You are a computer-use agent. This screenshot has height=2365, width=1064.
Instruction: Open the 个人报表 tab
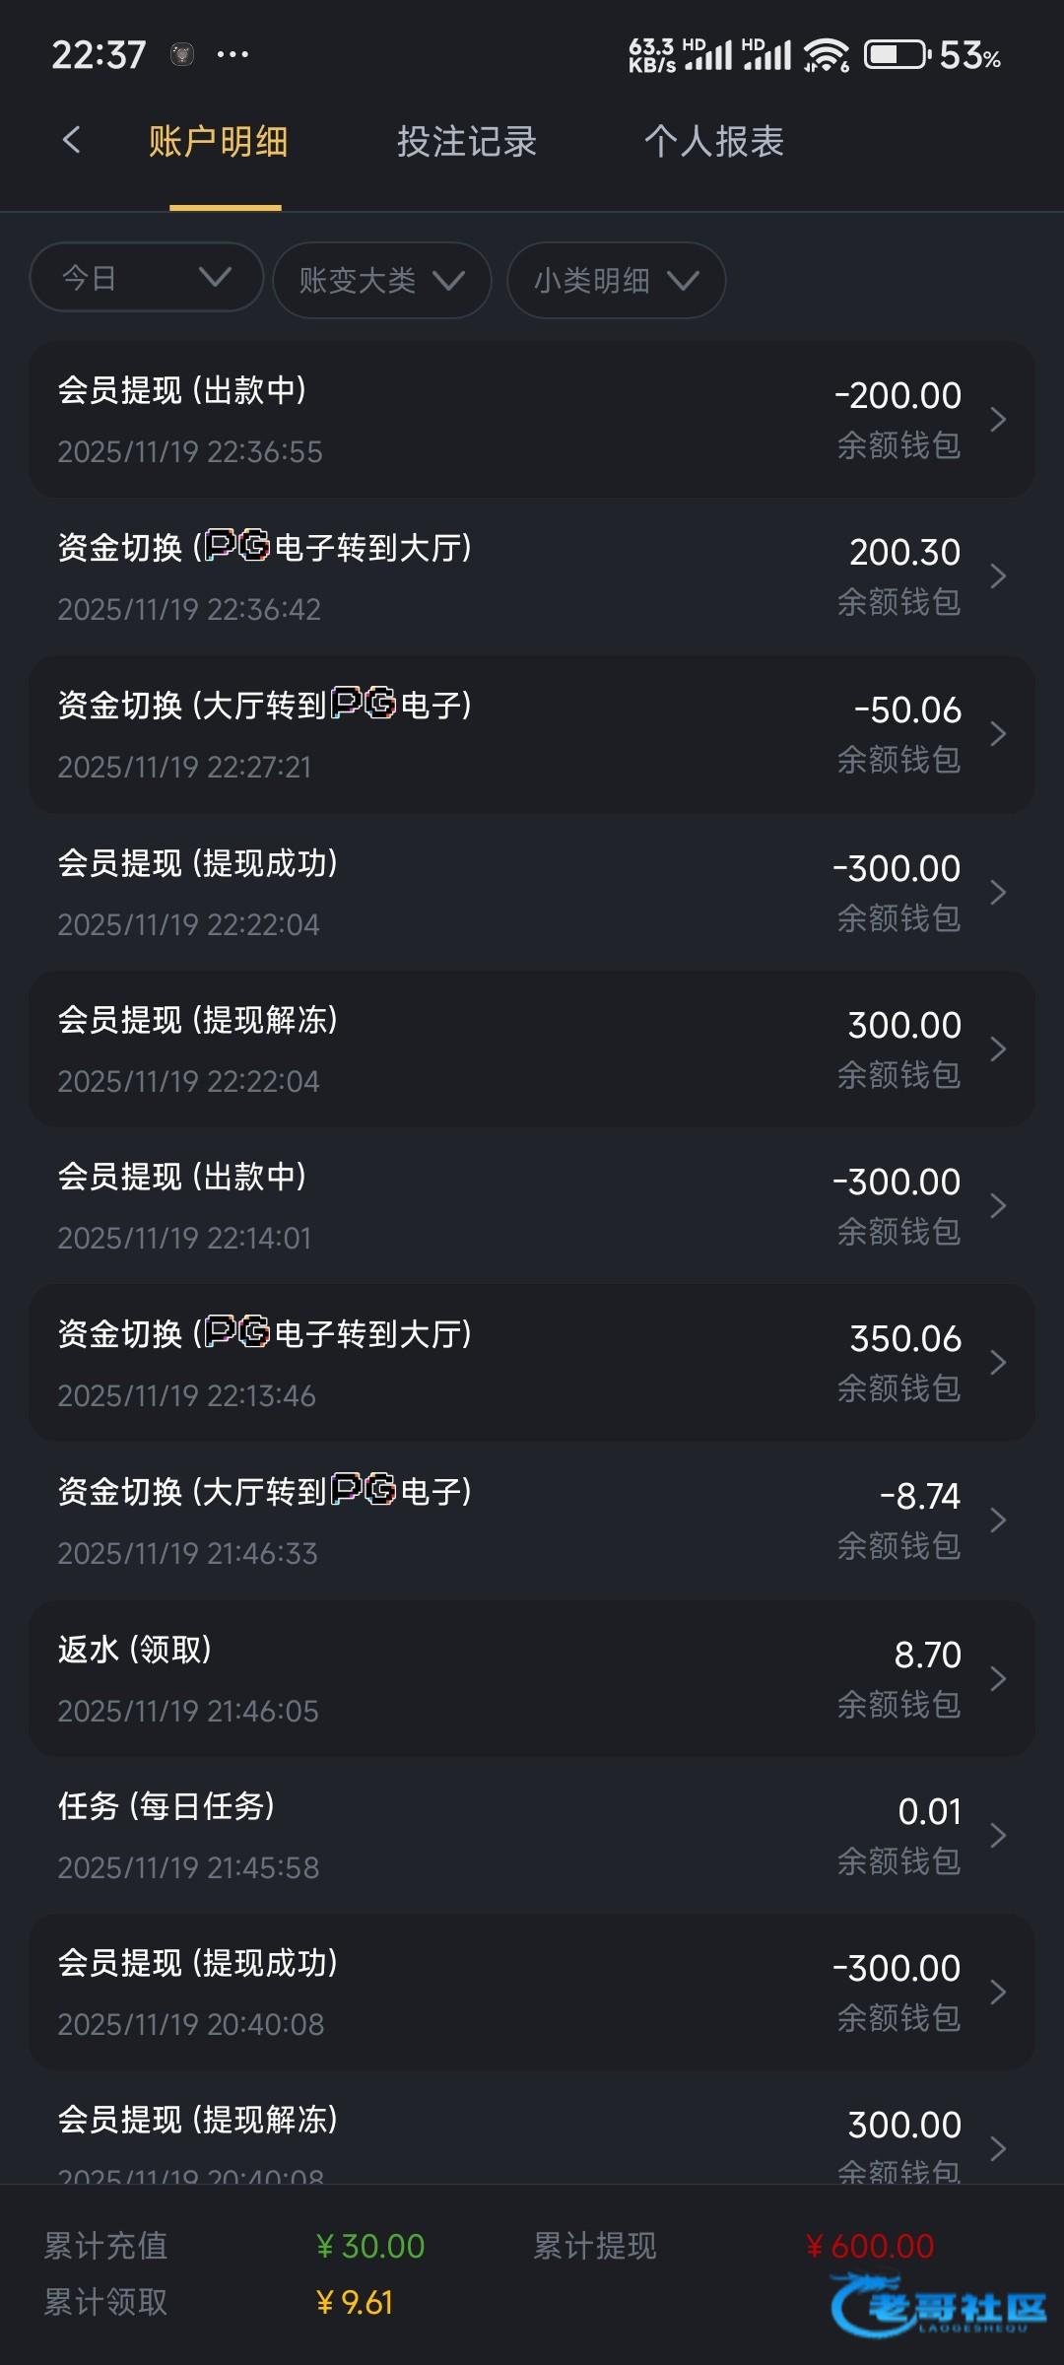coord(713,142)
